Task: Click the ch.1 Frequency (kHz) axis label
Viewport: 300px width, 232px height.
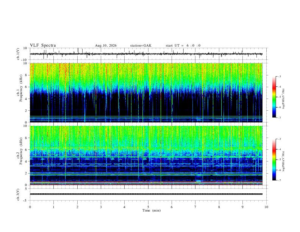Action: (20, 92)
